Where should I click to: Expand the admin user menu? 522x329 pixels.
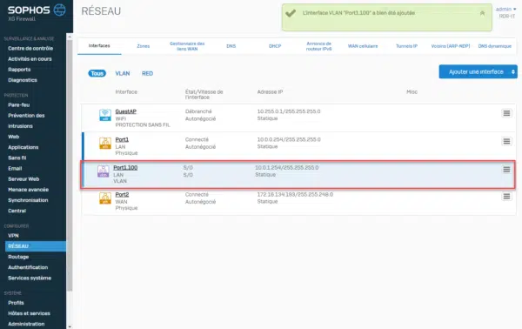505,10
